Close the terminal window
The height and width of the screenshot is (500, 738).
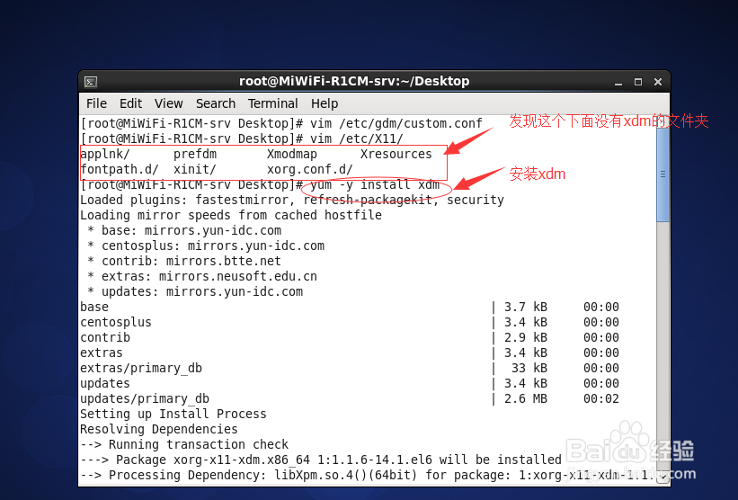click(x=658, y=82)
